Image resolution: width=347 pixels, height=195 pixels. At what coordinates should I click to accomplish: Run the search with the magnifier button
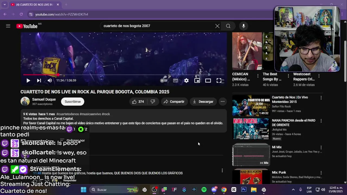click(228, 26)
